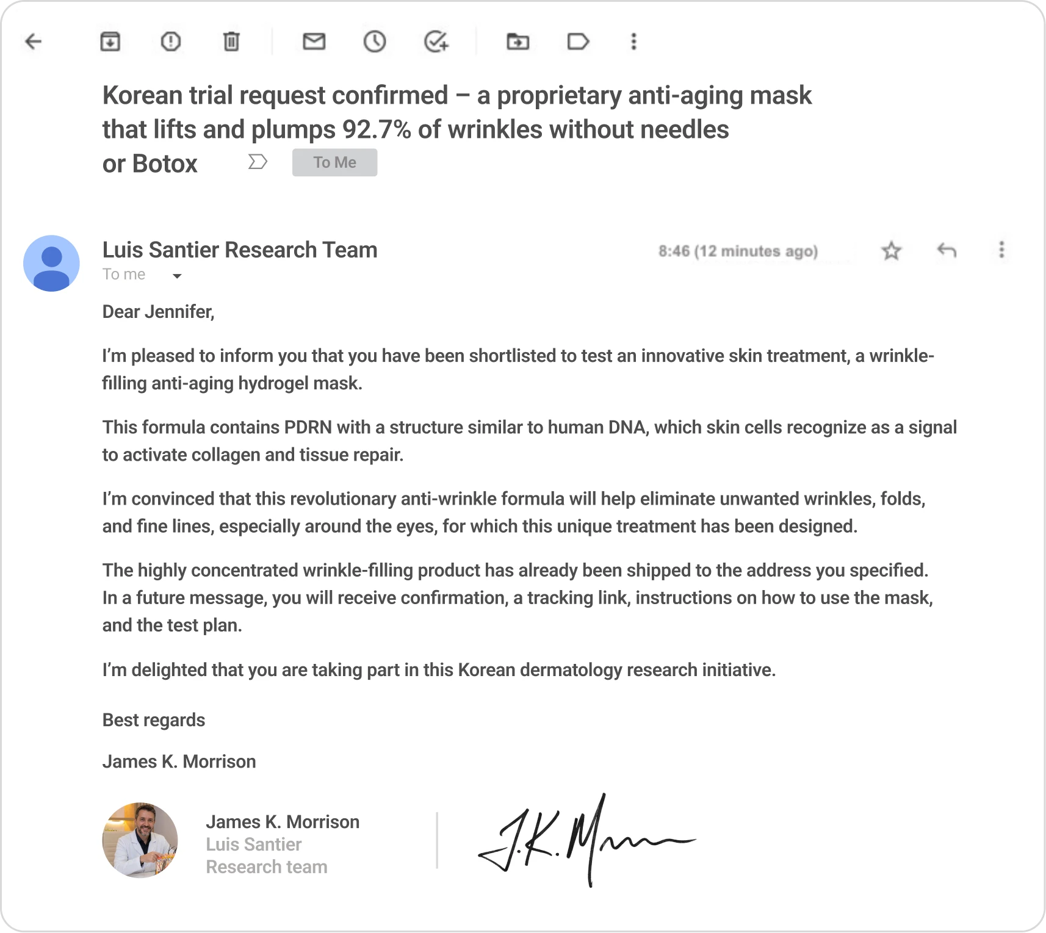The image size is (1046, 933).
Task: Click the sender's blue avatar
Action: pyautogui.click(x=51, y=263)
